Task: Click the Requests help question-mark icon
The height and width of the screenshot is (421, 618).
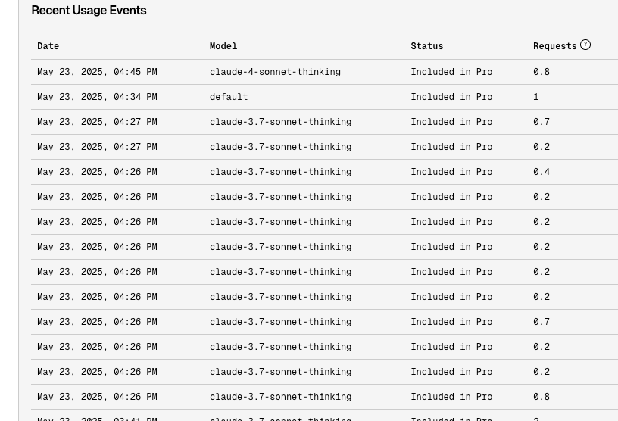Action: [x=585, y=45]
